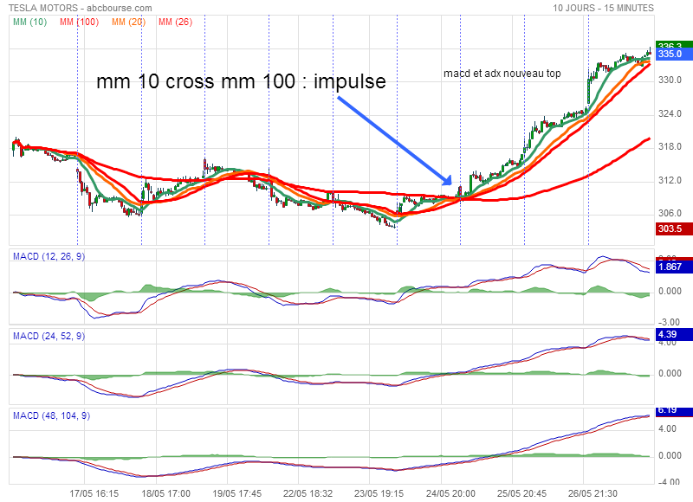Click the 330.0 price axis label
This screenshot has width=693, height=502.
[x=670, y=80]
